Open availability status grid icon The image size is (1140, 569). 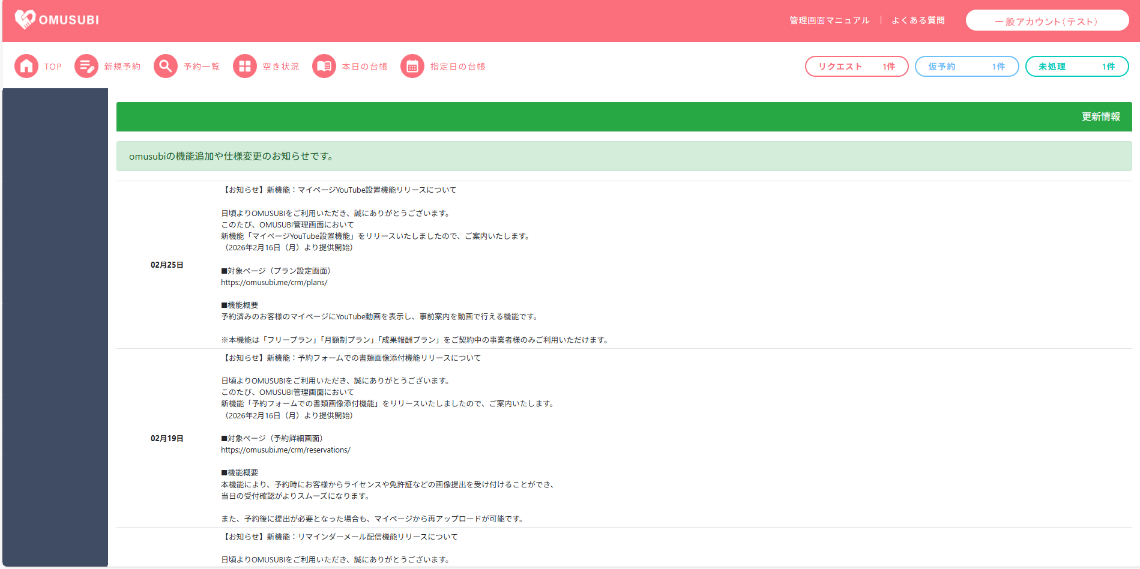click(245, 67)
